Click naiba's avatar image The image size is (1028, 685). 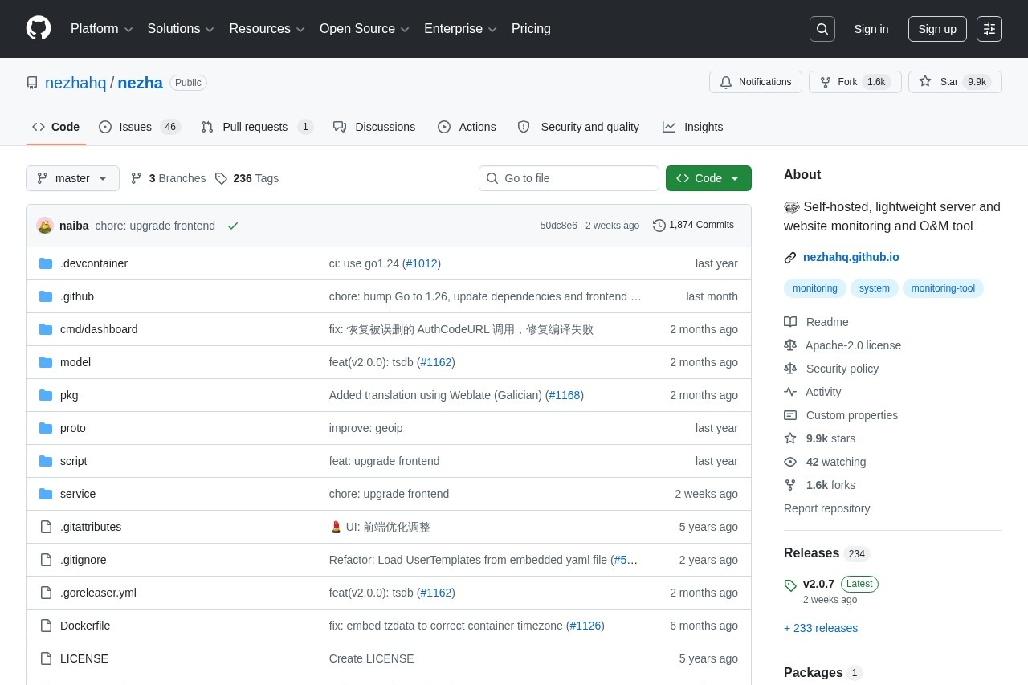click(x=45, y=226)
